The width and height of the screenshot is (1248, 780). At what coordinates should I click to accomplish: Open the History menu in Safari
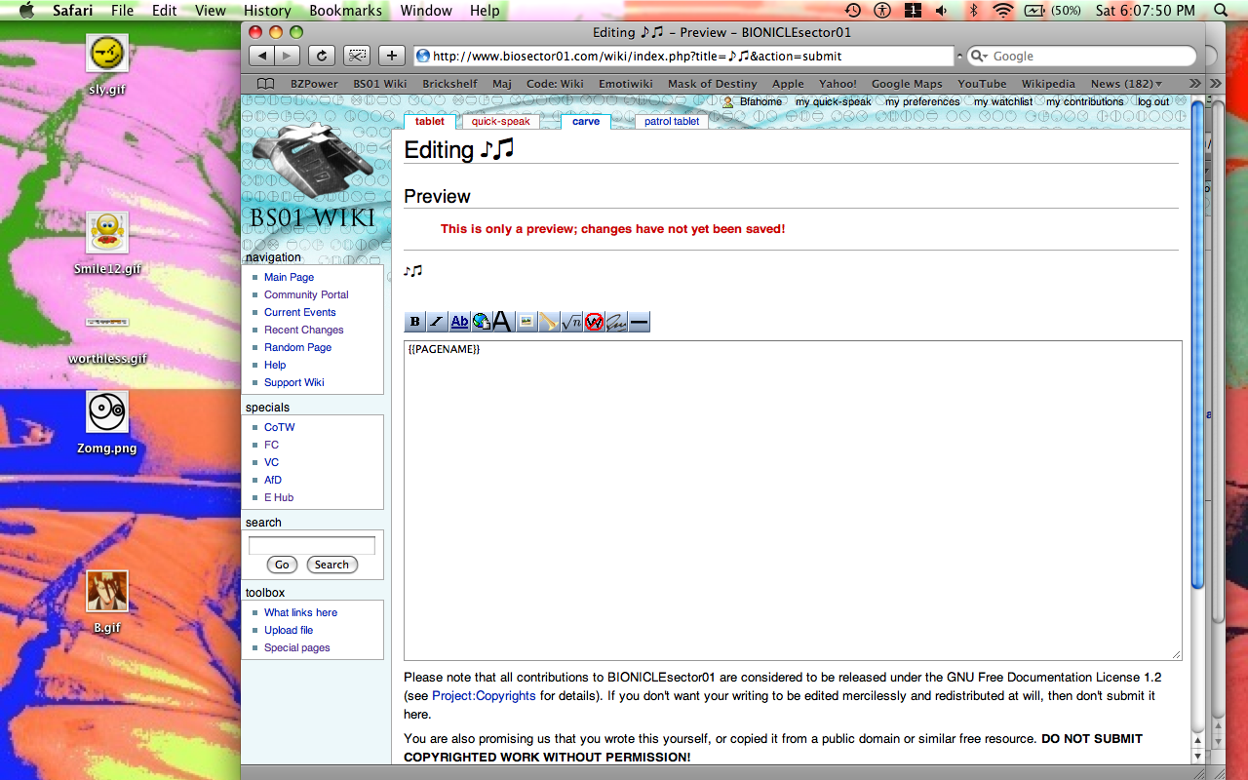point(267,11)
